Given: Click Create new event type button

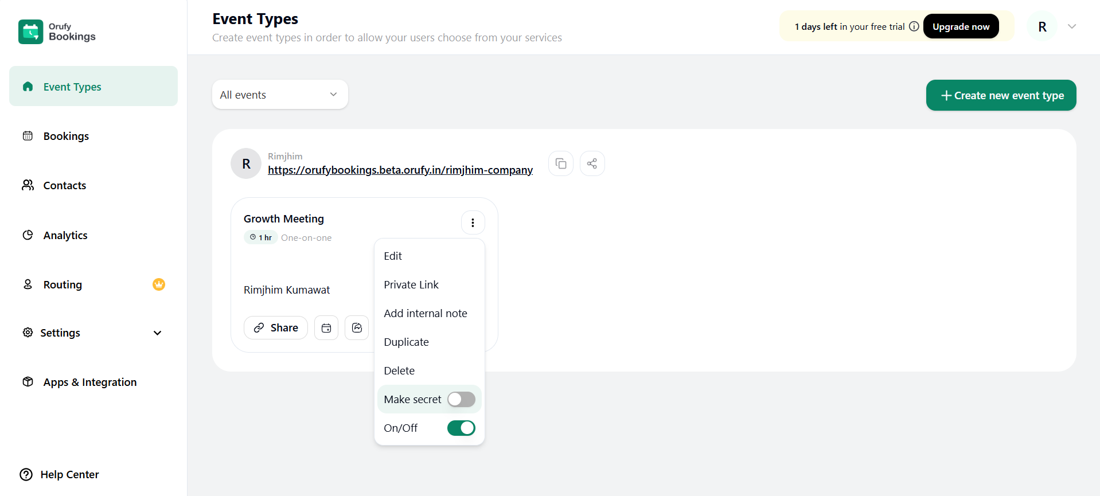Looking at the screenshot, I should click(1001, 95).
